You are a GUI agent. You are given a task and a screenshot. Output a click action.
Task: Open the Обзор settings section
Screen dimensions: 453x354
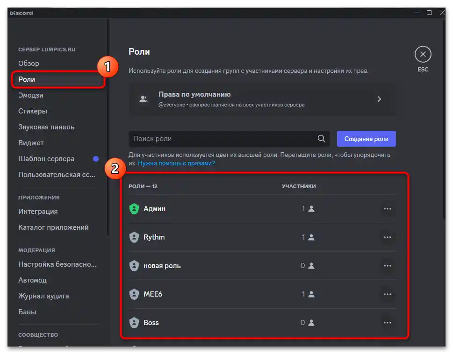29,64
